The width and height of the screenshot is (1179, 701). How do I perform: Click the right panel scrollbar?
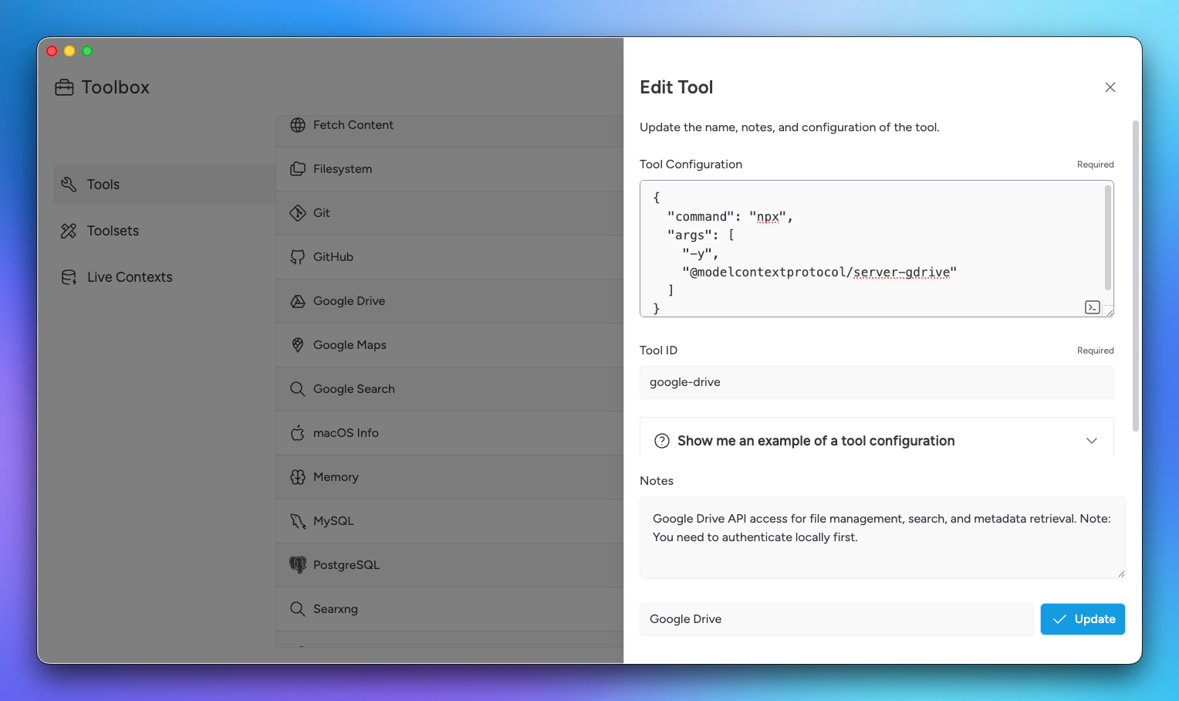(1135, 270)
